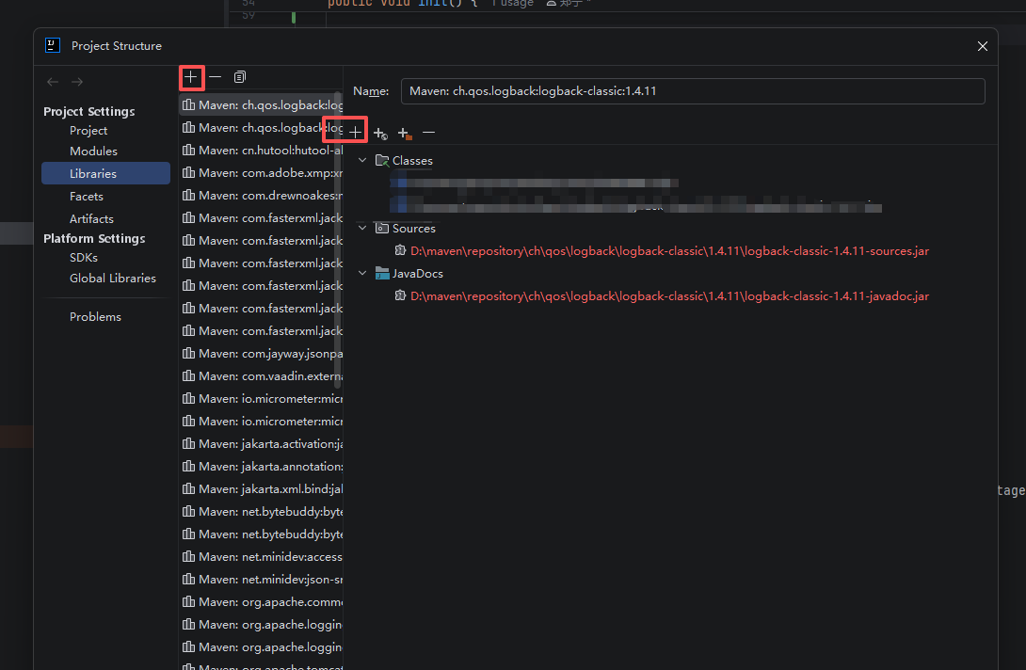
Task: Select Maven: jakarta.xml.bind library
Action: pyautogui.click(x=261, y=488)
